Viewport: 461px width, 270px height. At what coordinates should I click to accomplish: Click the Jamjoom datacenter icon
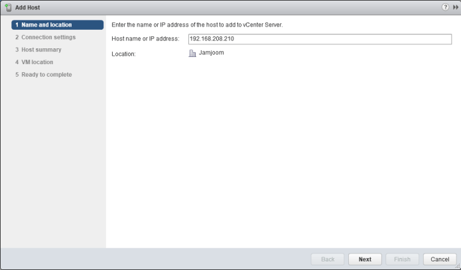point(192,53)
